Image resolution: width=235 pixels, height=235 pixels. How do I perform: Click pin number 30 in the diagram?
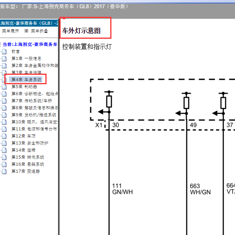pos(116,125)
